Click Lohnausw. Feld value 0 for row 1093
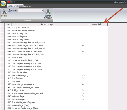Viewport: 127px width, 110px height. point(83,45)
